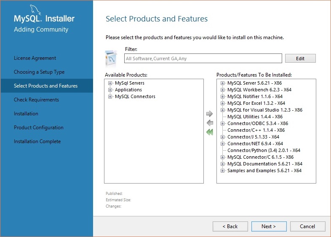331x237 pixels.
Task: Go to Choosing a Setup Type step
Action: (39, 72)
